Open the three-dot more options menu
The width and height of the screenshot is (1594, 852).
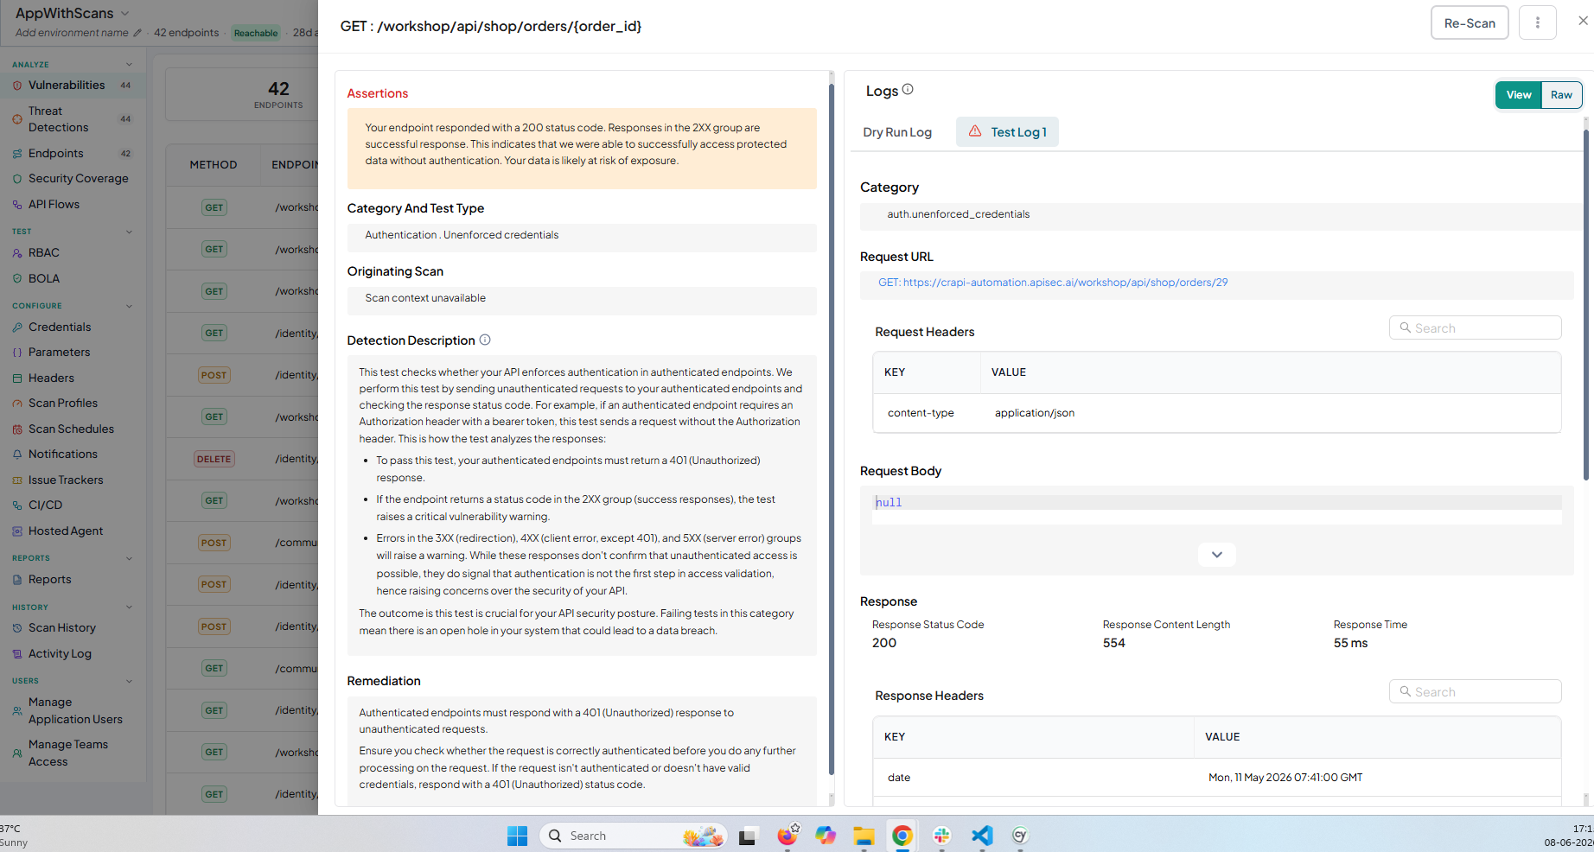click(x=1537, y=22)
